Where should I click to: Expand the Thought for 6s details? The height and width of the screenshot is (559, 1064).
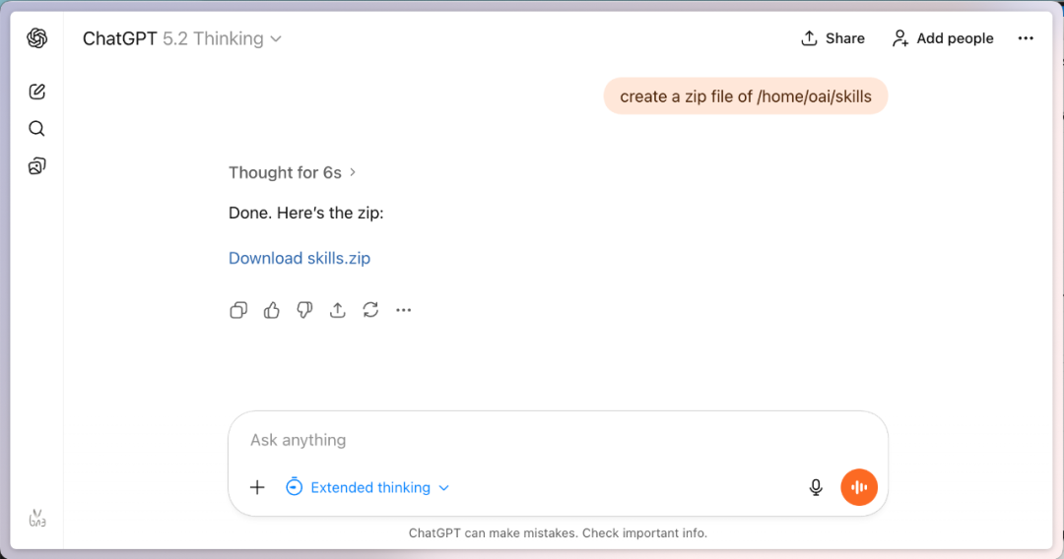(293, 173)
